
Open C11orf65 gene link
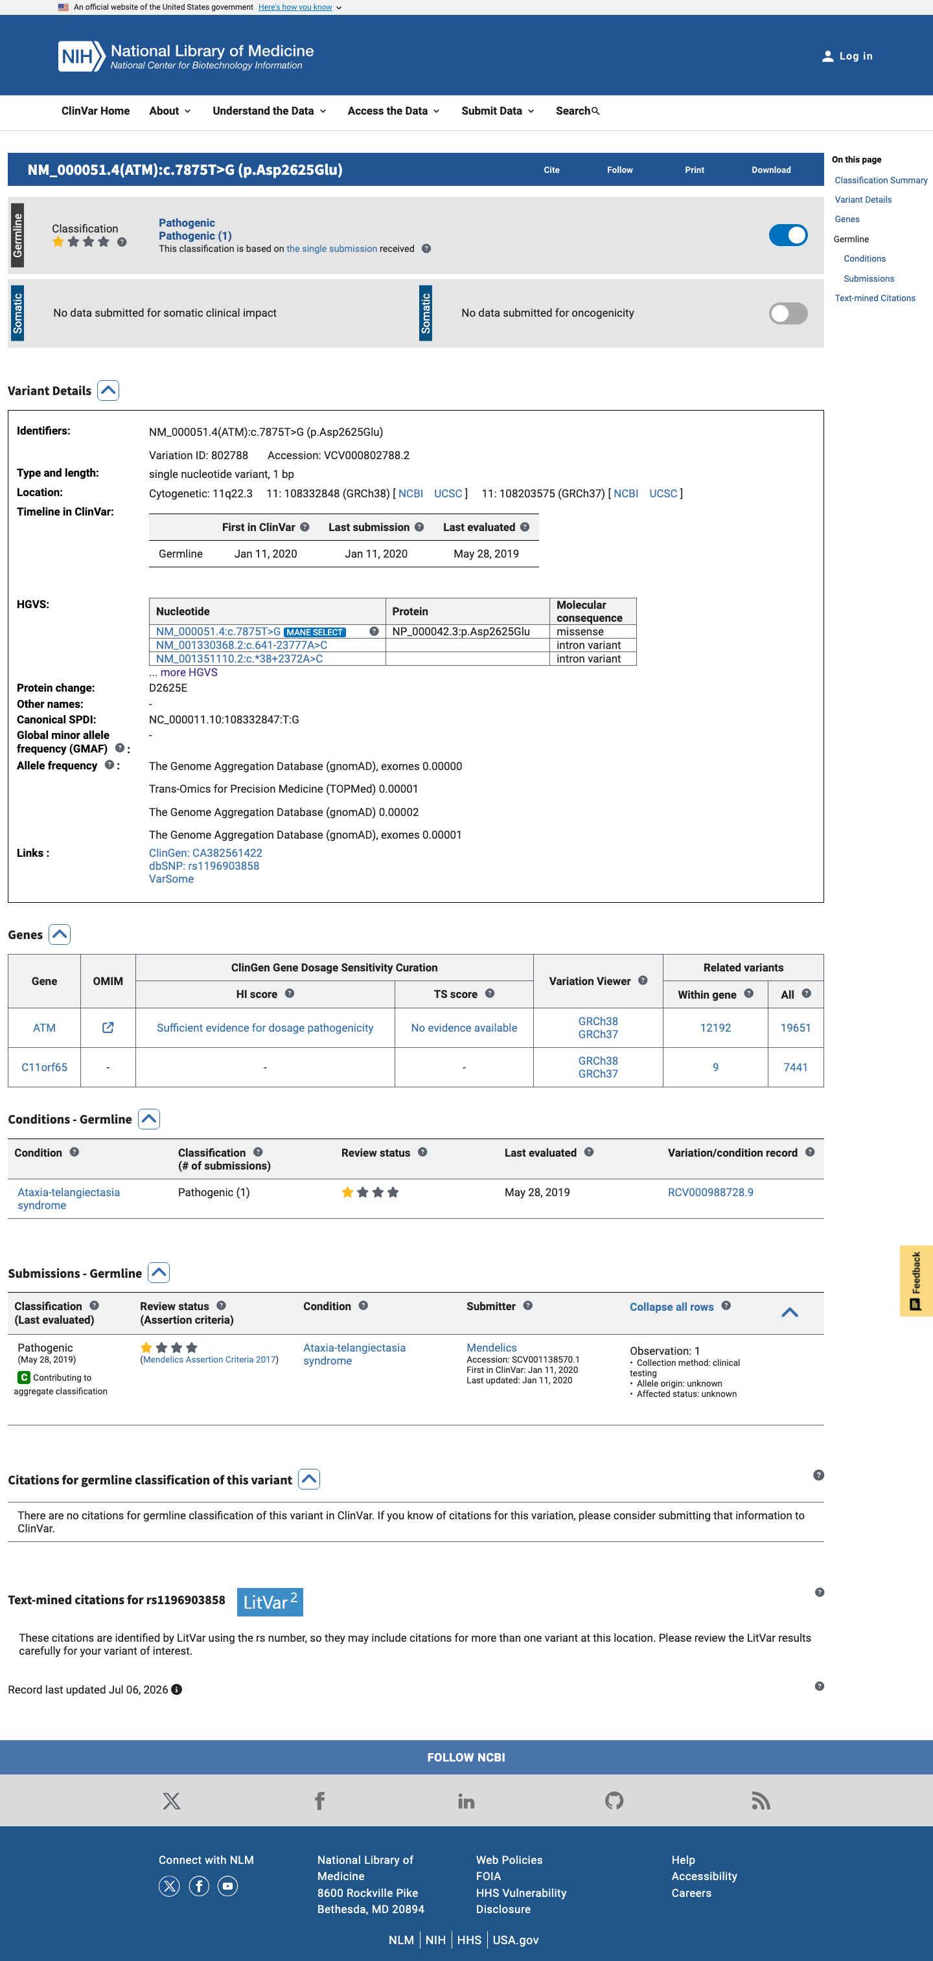[44, 1067]
